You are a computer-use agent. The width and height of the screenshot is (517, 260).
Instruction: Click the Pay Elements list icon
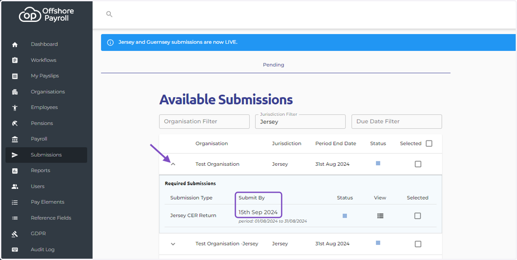click(x=15, y=202)
